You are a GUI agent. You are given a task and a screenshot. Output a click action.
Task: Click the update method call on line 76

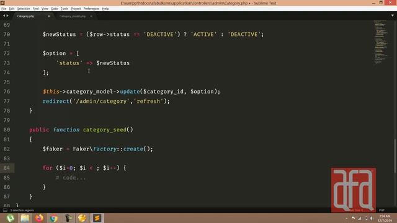point(130,92)
